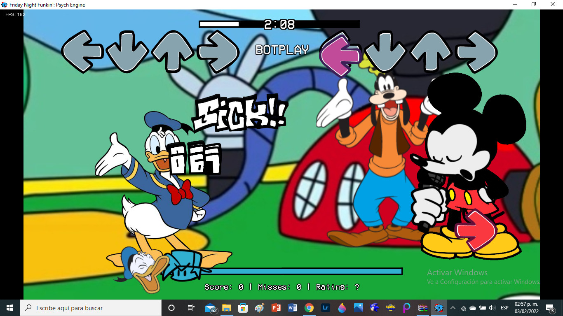Launch PowerPoint from the taskbar

pos(275,307)
